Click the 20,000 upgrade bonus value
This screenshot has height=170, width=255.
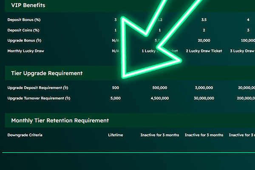point(204,40)
